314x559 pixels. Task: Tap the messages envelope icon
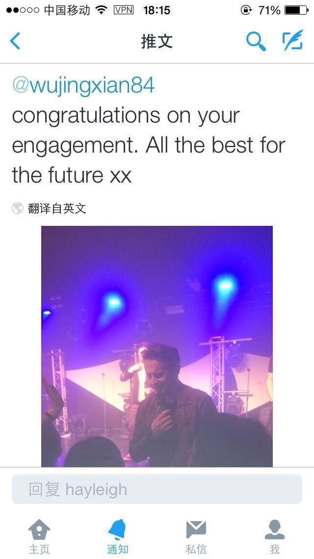tap(196, 529)
